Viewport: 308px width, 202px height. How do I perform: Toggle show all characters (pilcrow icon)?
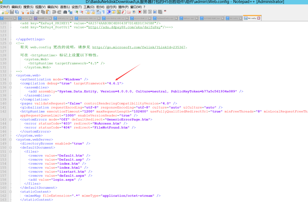click(x=103, y=12)
